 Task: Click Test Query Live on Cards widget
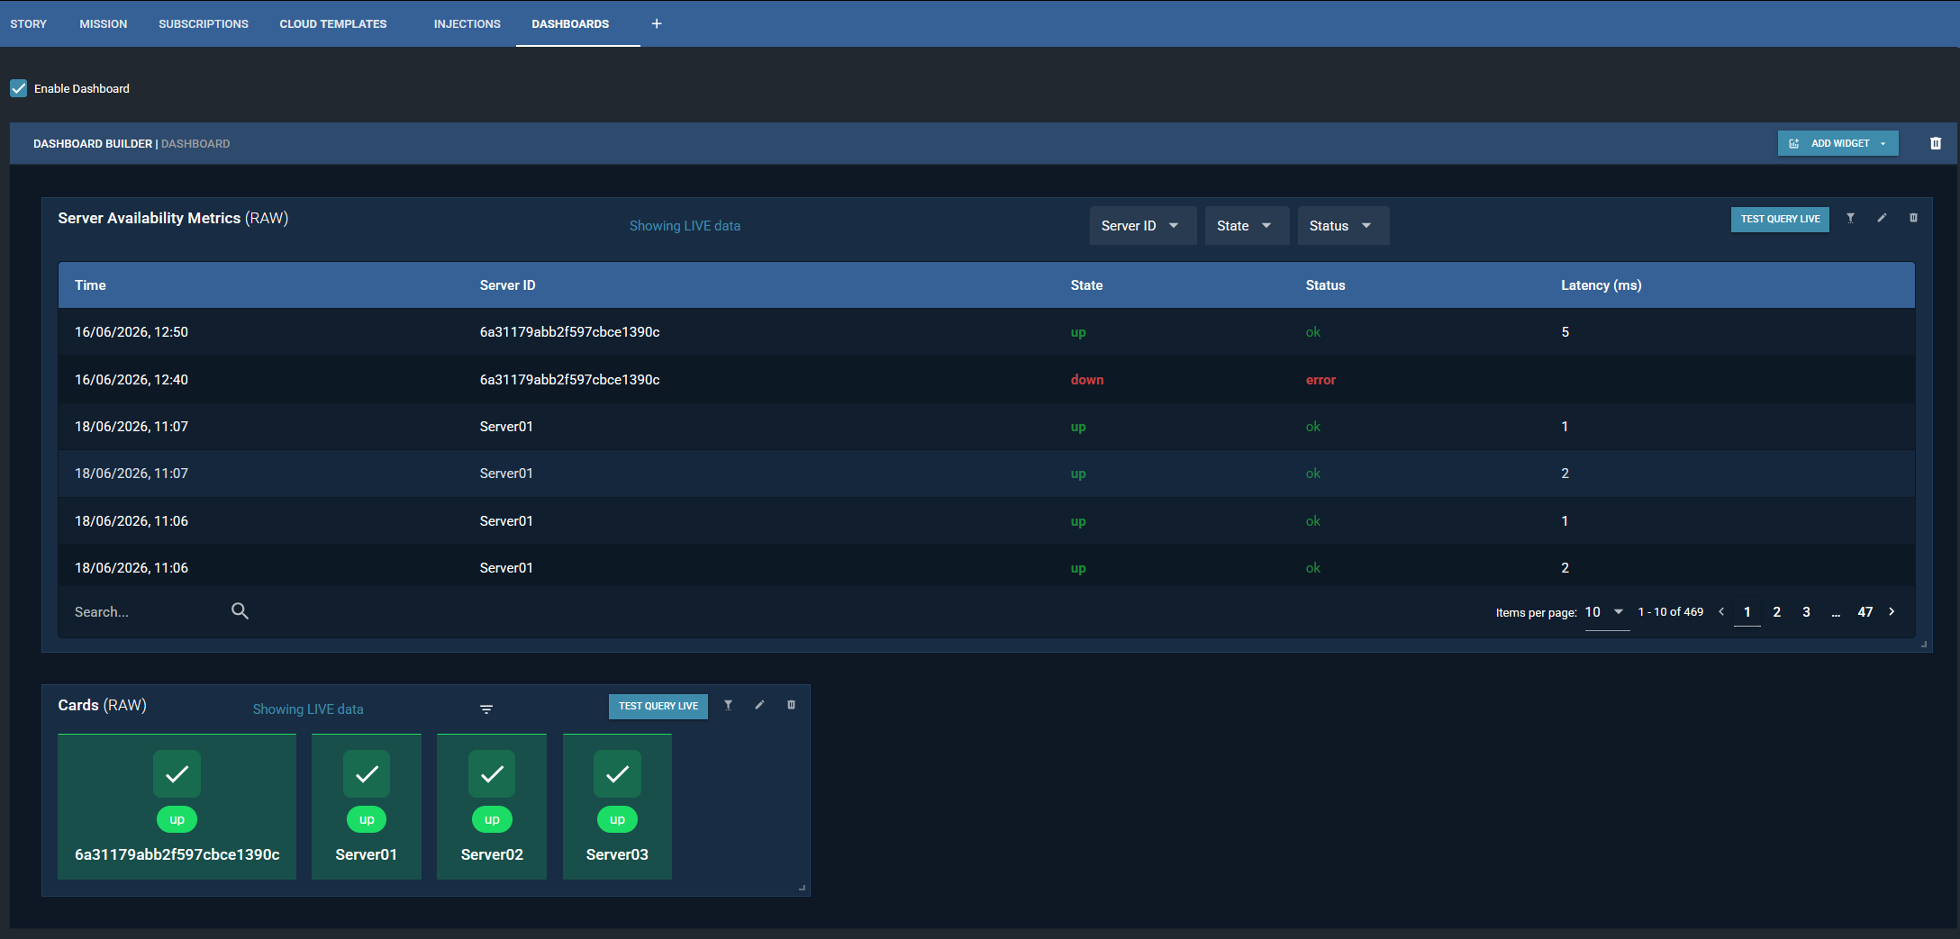pos(658,707)
